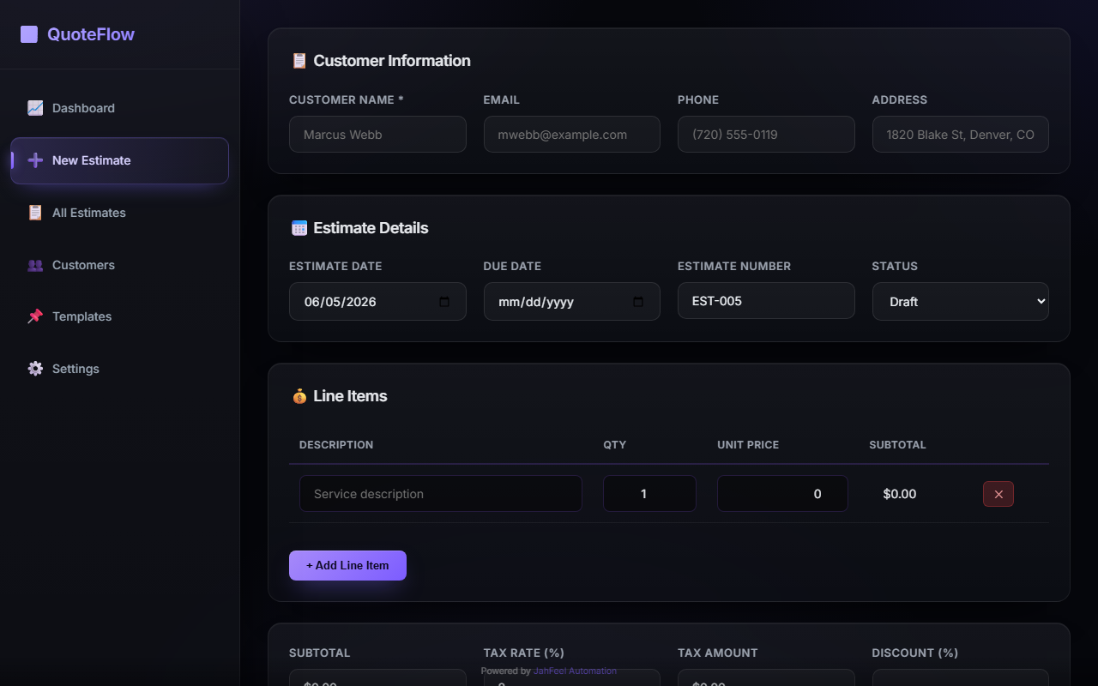The image size is (1098, 686).
Task: Open the Customers section
Action: 120,265
